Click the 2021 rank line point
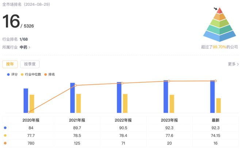 click(x=76, y=85)
